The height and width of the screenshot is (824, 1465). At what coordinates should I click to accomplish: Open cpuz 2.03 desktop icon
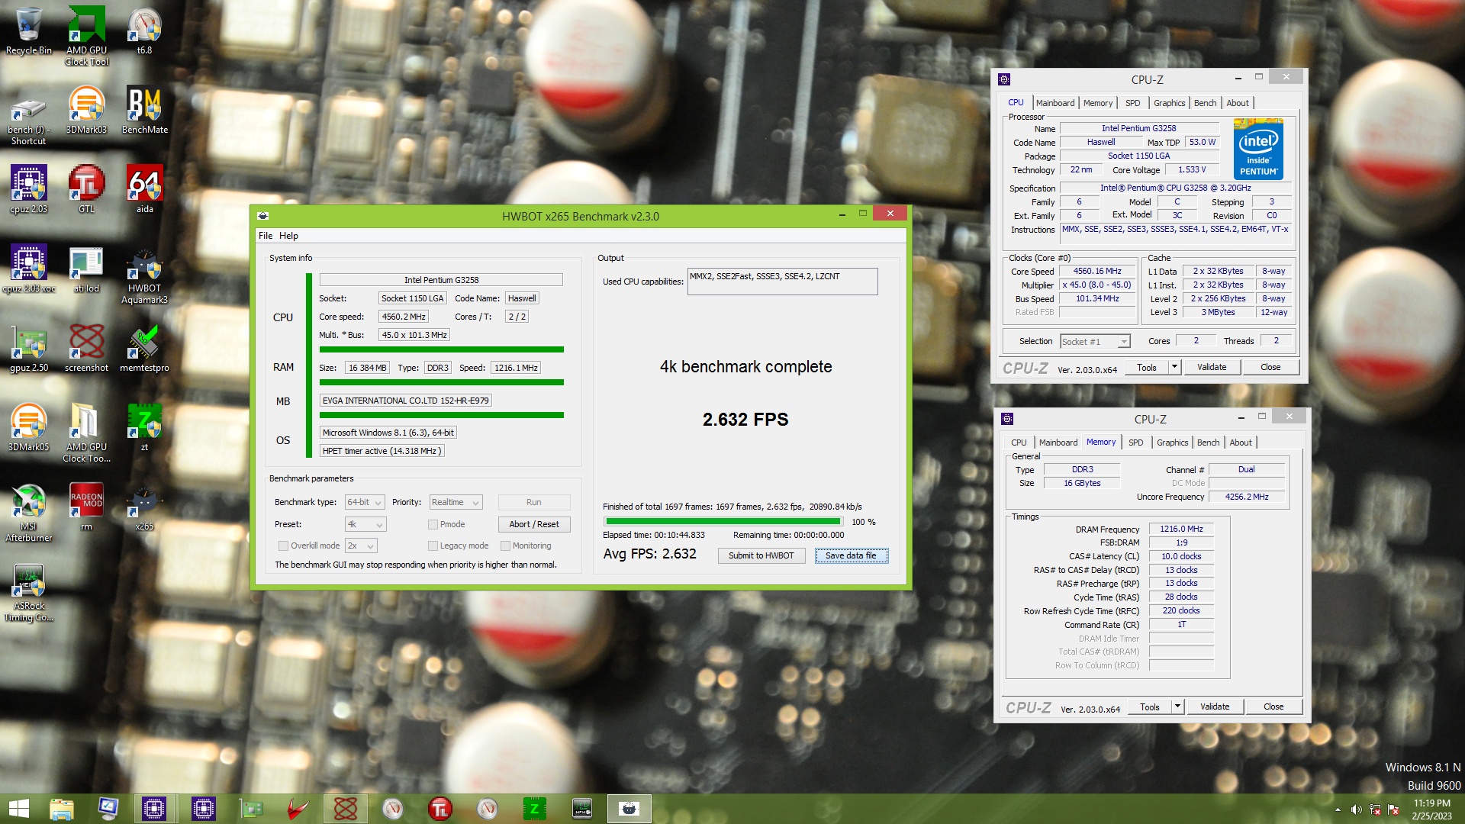(x=29, y=189)
